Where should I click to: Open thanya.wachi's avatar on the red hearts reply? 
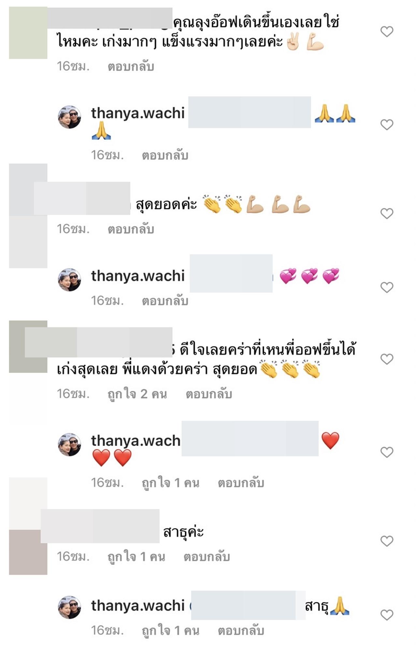tap(69, 444)
